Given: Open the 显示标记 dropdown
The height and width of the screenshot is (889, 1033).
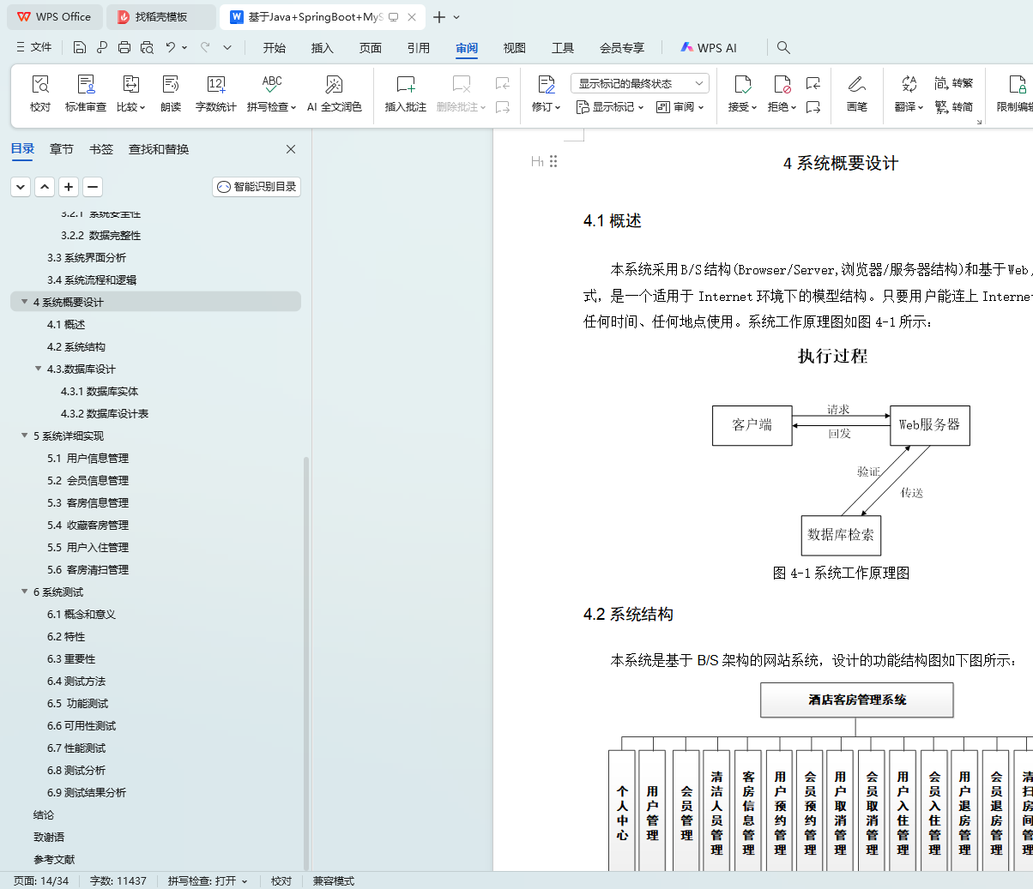Looking at the screenshot, I should pos(610,107).
